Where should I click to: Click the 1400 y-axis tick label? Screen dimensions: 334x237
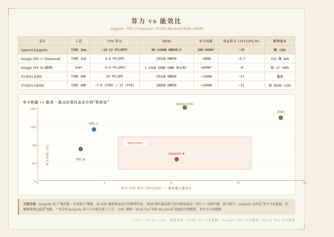33,109
